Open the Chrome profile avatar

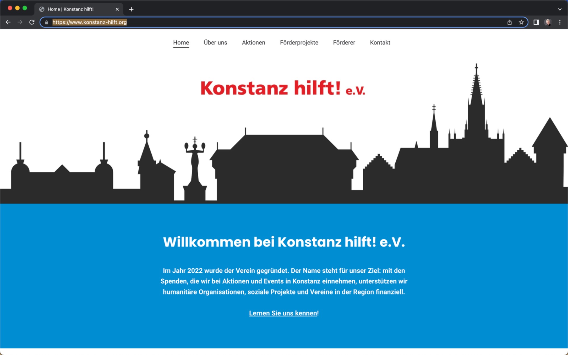pyautogui.click(x=548, y=22)
